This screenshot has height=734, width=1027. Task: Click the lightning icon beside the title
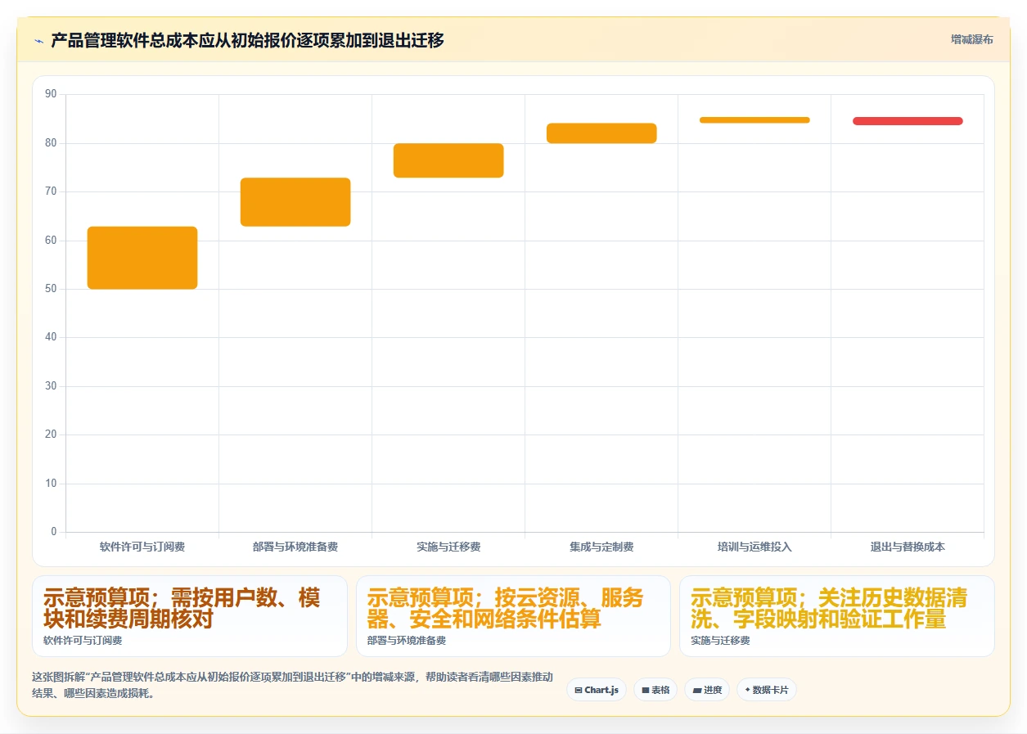pos(38,41)
